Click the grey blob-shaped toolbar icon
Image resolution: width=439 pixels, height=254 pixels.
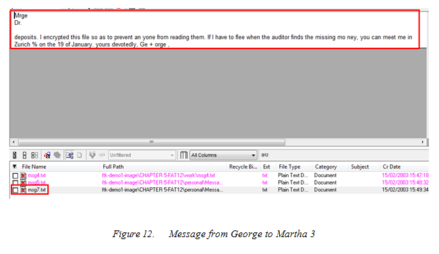click(x=57, y=155)
